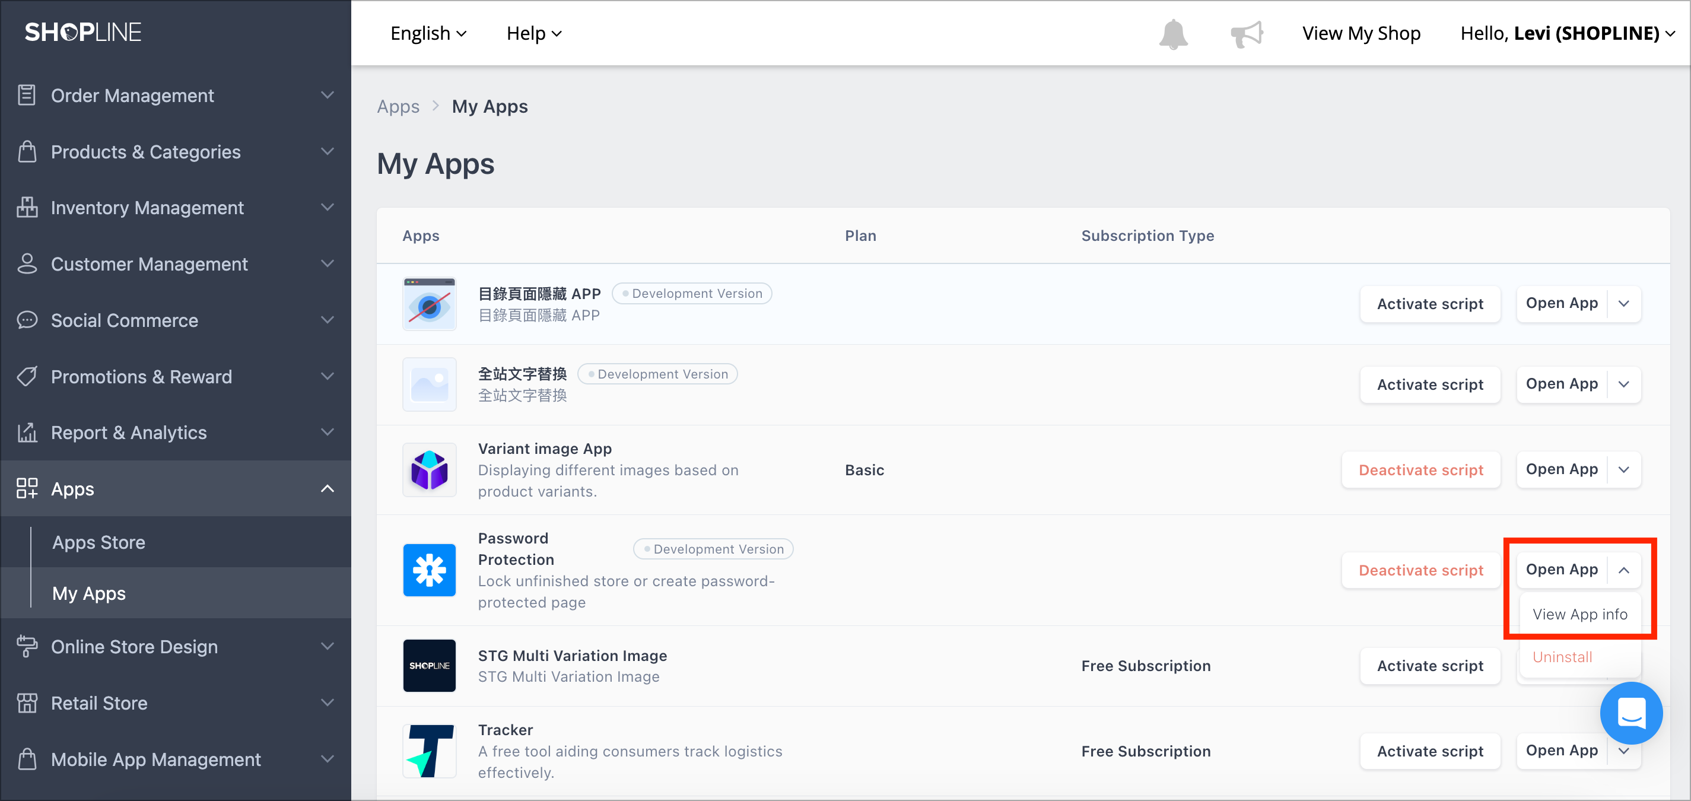Open Retail Store menu item
The image size is (1691, 801).
(176, 703)
